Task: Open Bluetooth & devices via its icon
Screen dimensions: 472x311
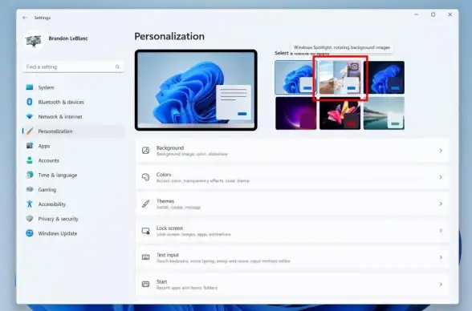Action: pyautogui.click(x=30, y=102)
